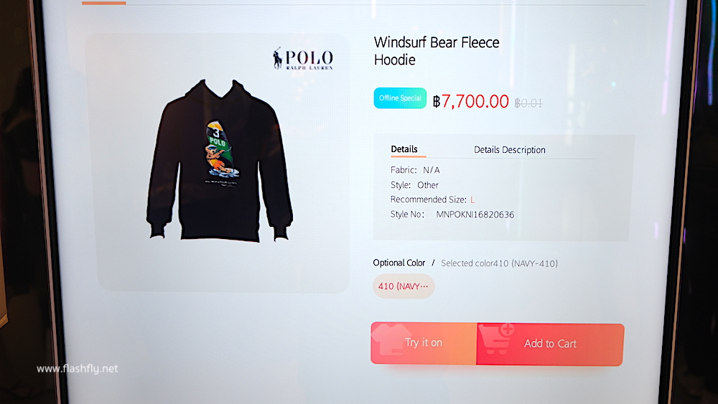Switch to the Details Description tab

tap(509, 149)
